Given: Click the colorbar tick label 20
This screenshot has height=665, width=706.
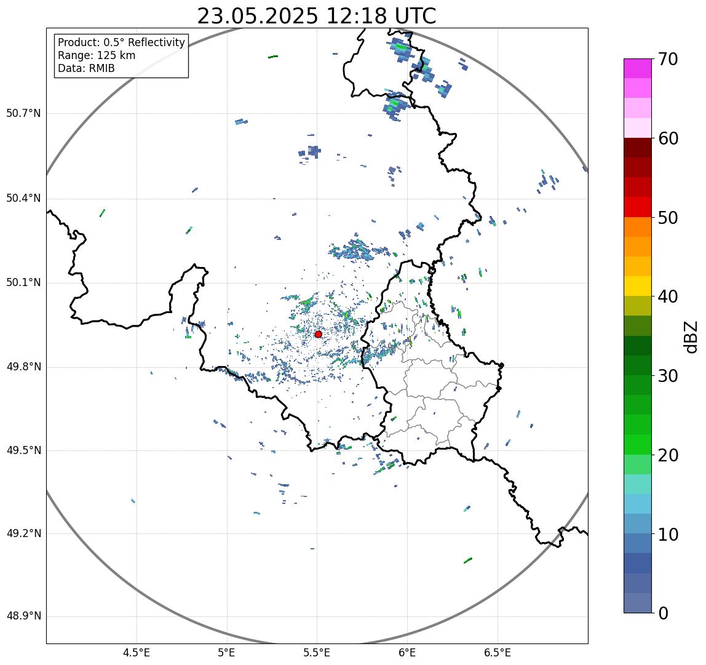Looking at the screenshot, I should (x=668, y=455).
